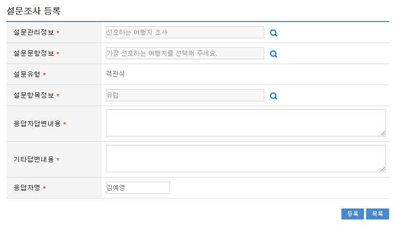Click the 설문문항정보 question text field
The width and height of the screenshot is (397, 230).
(x=185, y=54)
